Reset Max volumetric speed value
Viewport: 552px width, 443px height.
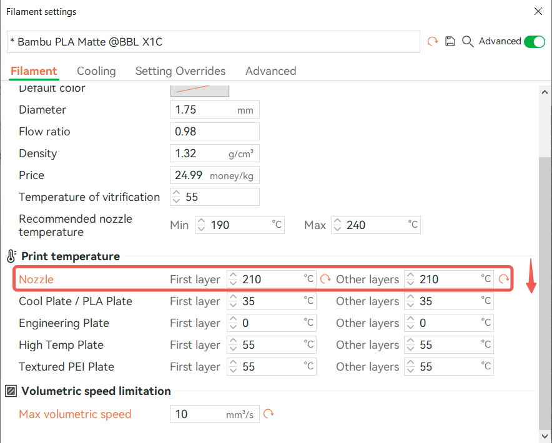click(269, 414)
